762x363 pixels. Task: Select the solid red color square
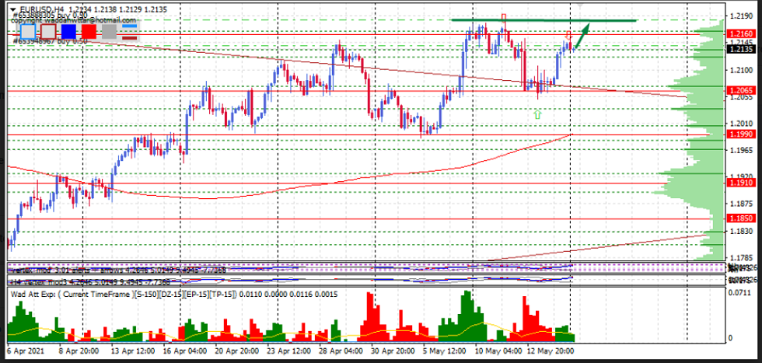89,32
